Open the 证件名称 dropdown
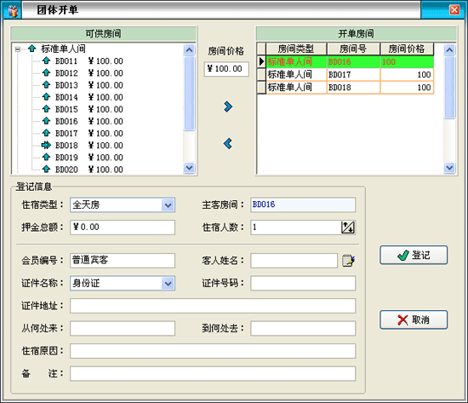Viewport: 468px width, 403px height. coord(168,284)
